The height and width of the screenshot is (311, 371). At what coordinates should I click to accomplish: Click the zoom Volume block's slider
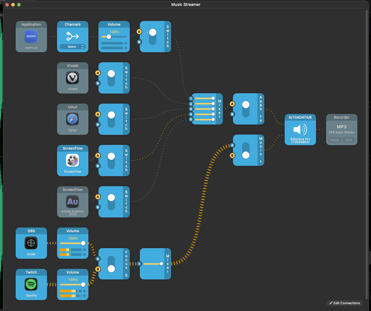[114, 37]
